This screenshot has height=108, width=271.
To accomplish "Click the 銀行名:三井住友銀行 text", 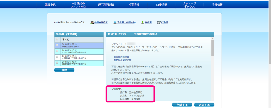I will click(131, 92).
